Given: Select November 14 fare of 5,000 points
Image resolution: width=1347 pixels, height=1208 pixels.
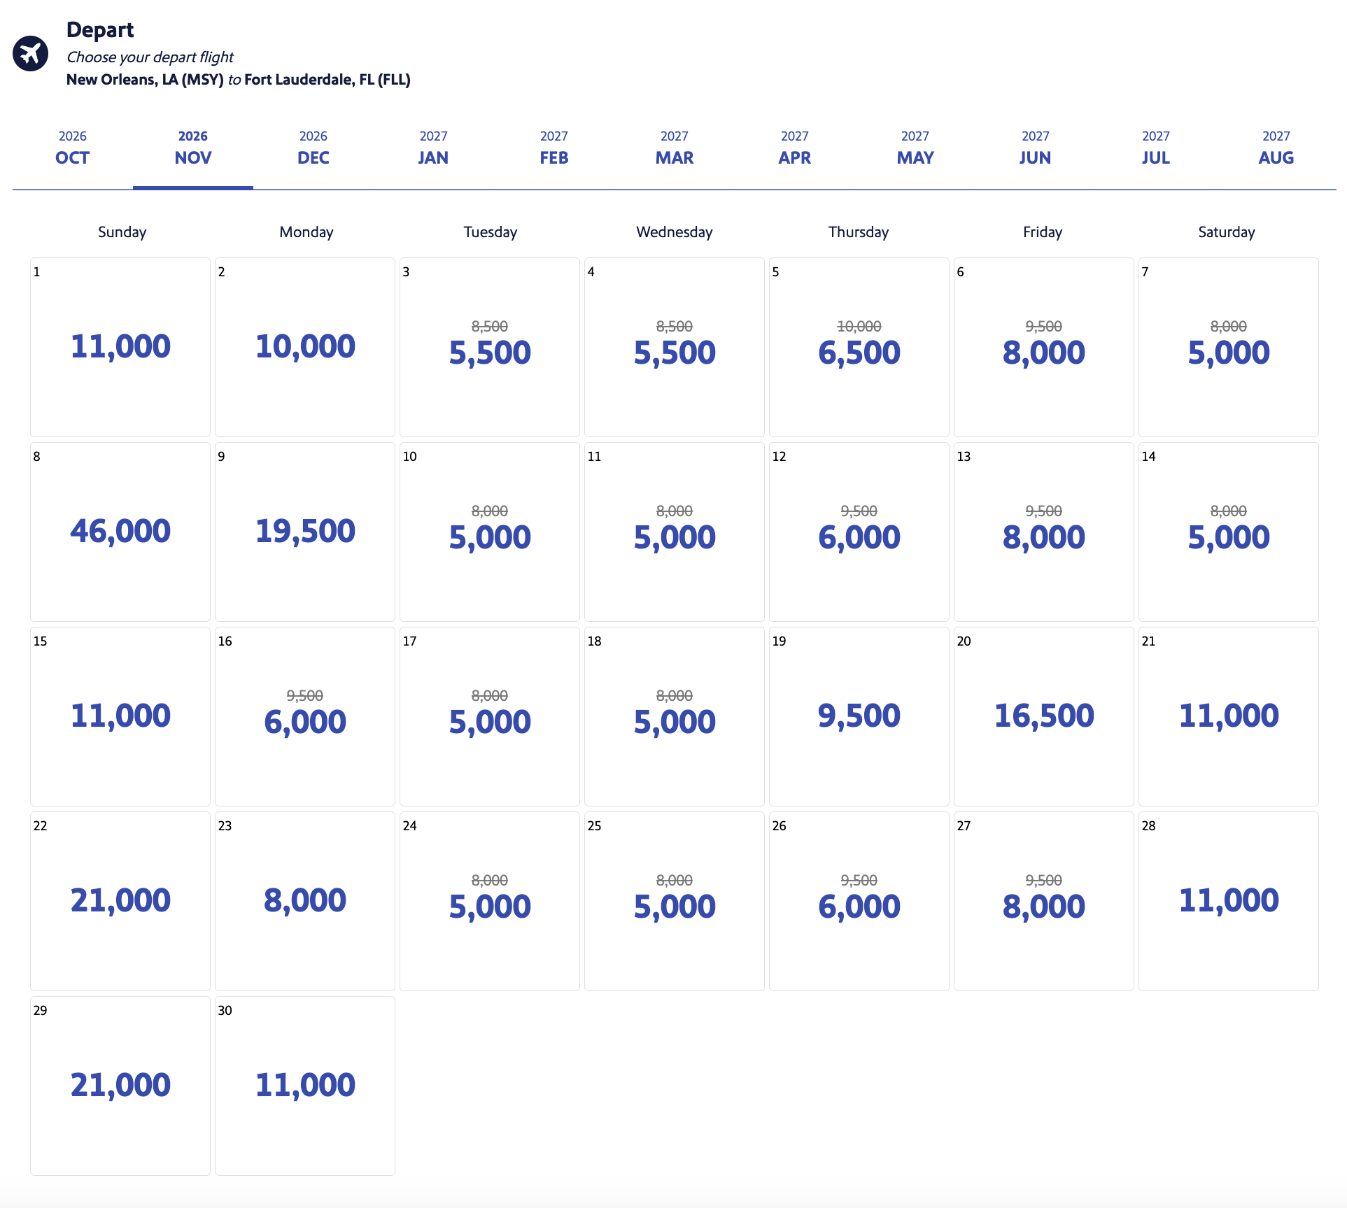Looking at the screenshot, I should point(1229,532).
